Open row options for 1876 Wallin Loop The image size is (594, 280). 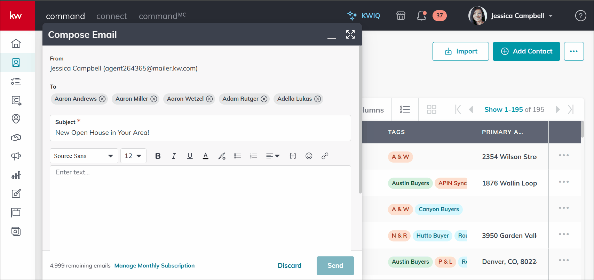click(x=564, y=182)
